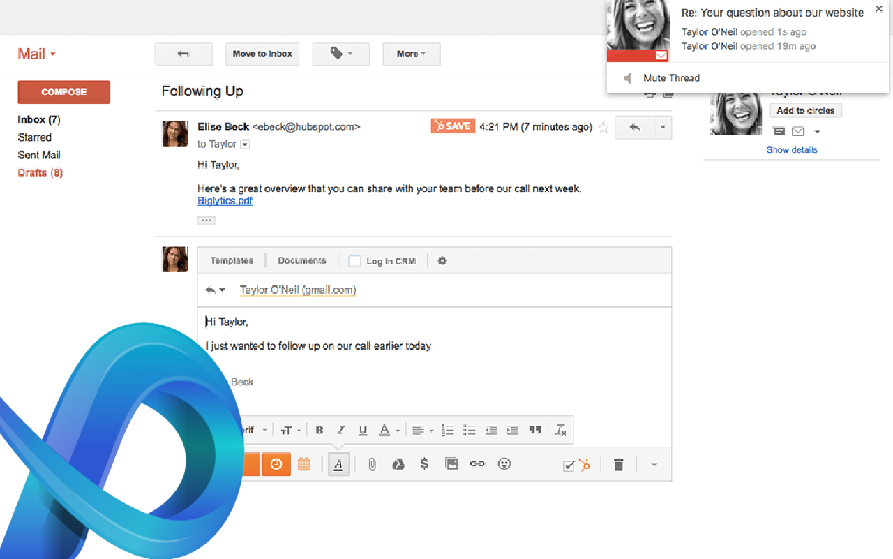Open the Sent Mail folder
The height and width of the screenshot is (559, 893).
coord(39,155)
